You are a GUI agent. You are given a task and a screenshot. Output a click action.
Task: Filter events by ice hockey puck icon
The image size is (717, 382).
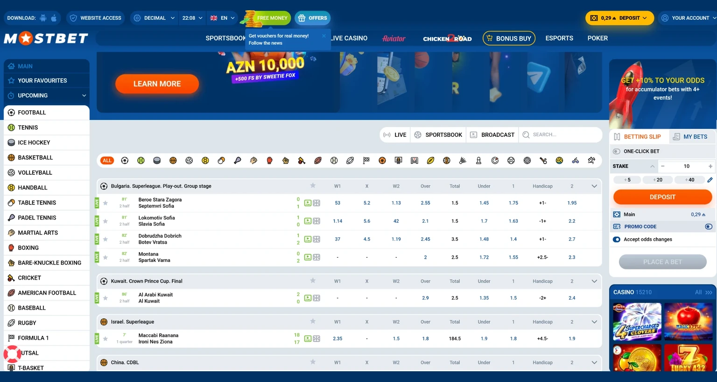pos(157,161)
